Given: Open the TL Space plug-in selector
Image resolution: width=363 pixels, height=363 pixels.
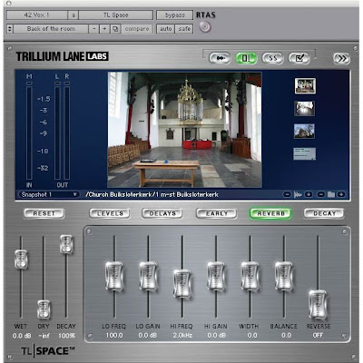Looking at the screenshot, I should 116,15.
